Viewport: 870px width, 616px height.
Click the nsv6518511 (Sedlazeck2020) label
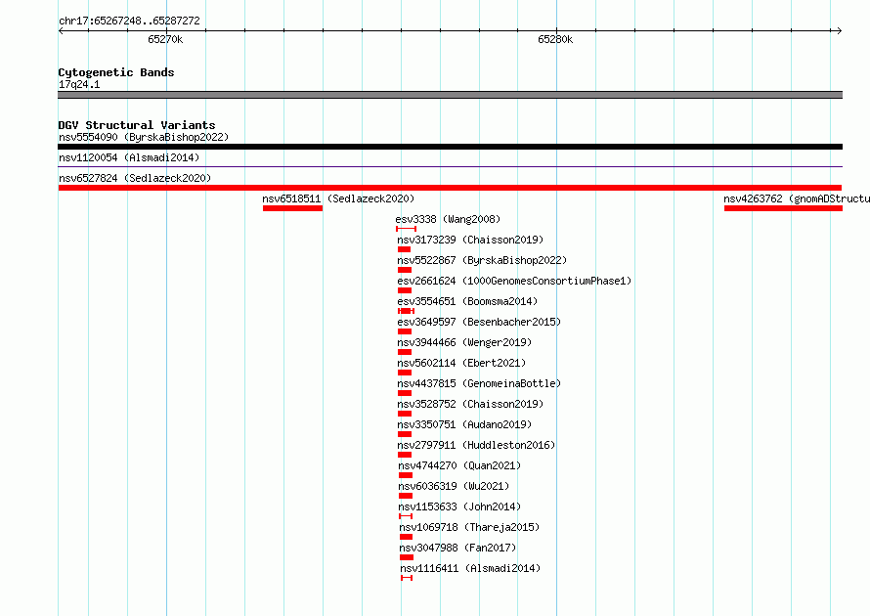click(338, 198)
